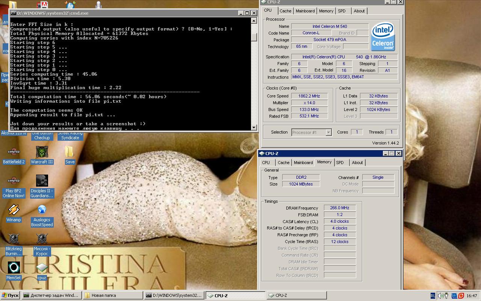Select the Street Racing Syndicate shortcut
481x301 pixels.
(x=70, y=135)
